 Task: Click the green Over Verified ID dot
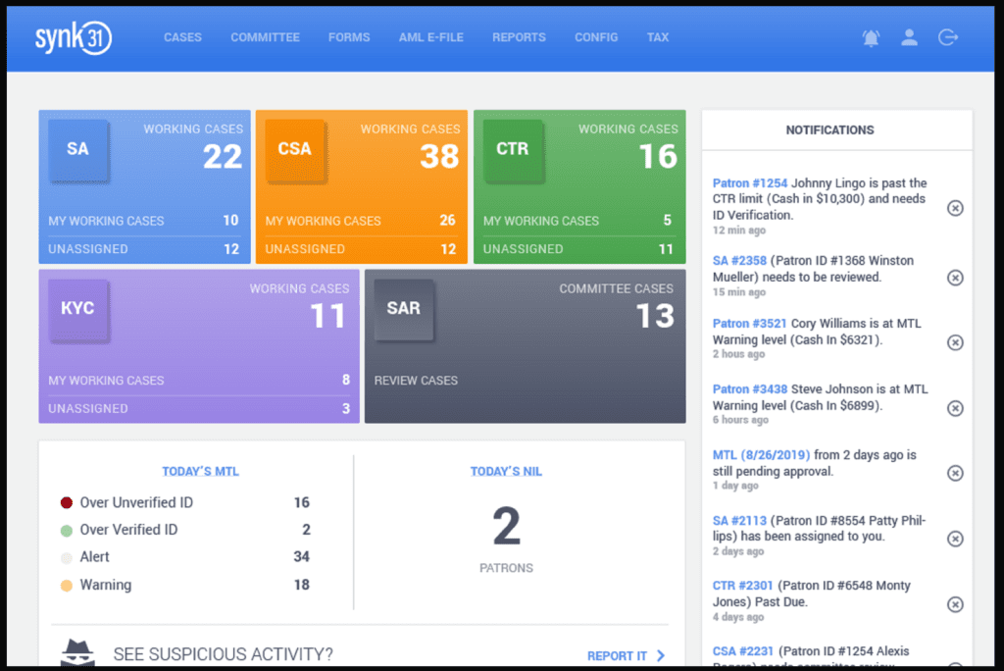[x=67, y=531]
